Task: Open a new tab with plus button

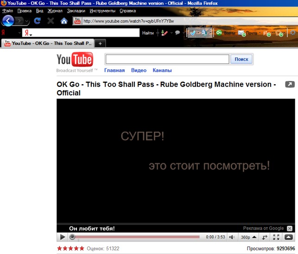Action: click(x=100, y=43)
